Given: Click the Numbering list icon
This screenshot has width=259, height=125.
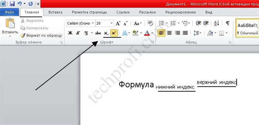Looking at the screenshot, I should (173, 23).
